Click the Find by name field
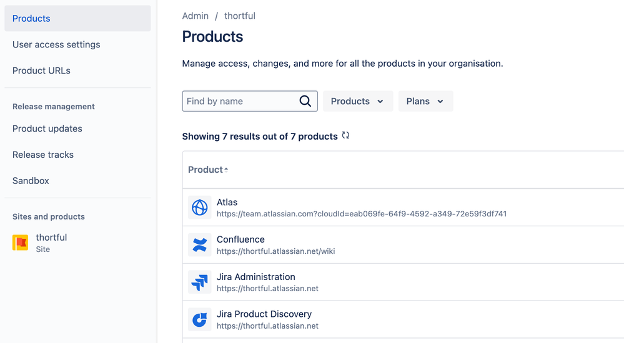This screenshot has width=624, height=343. (x=250, y=101)
